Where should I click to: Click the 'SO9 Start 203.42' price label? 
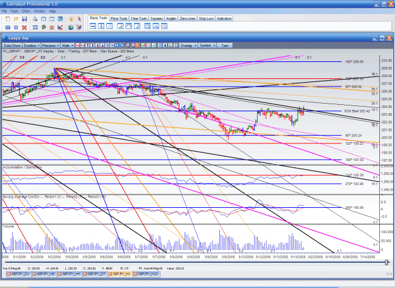pos(357,111)
